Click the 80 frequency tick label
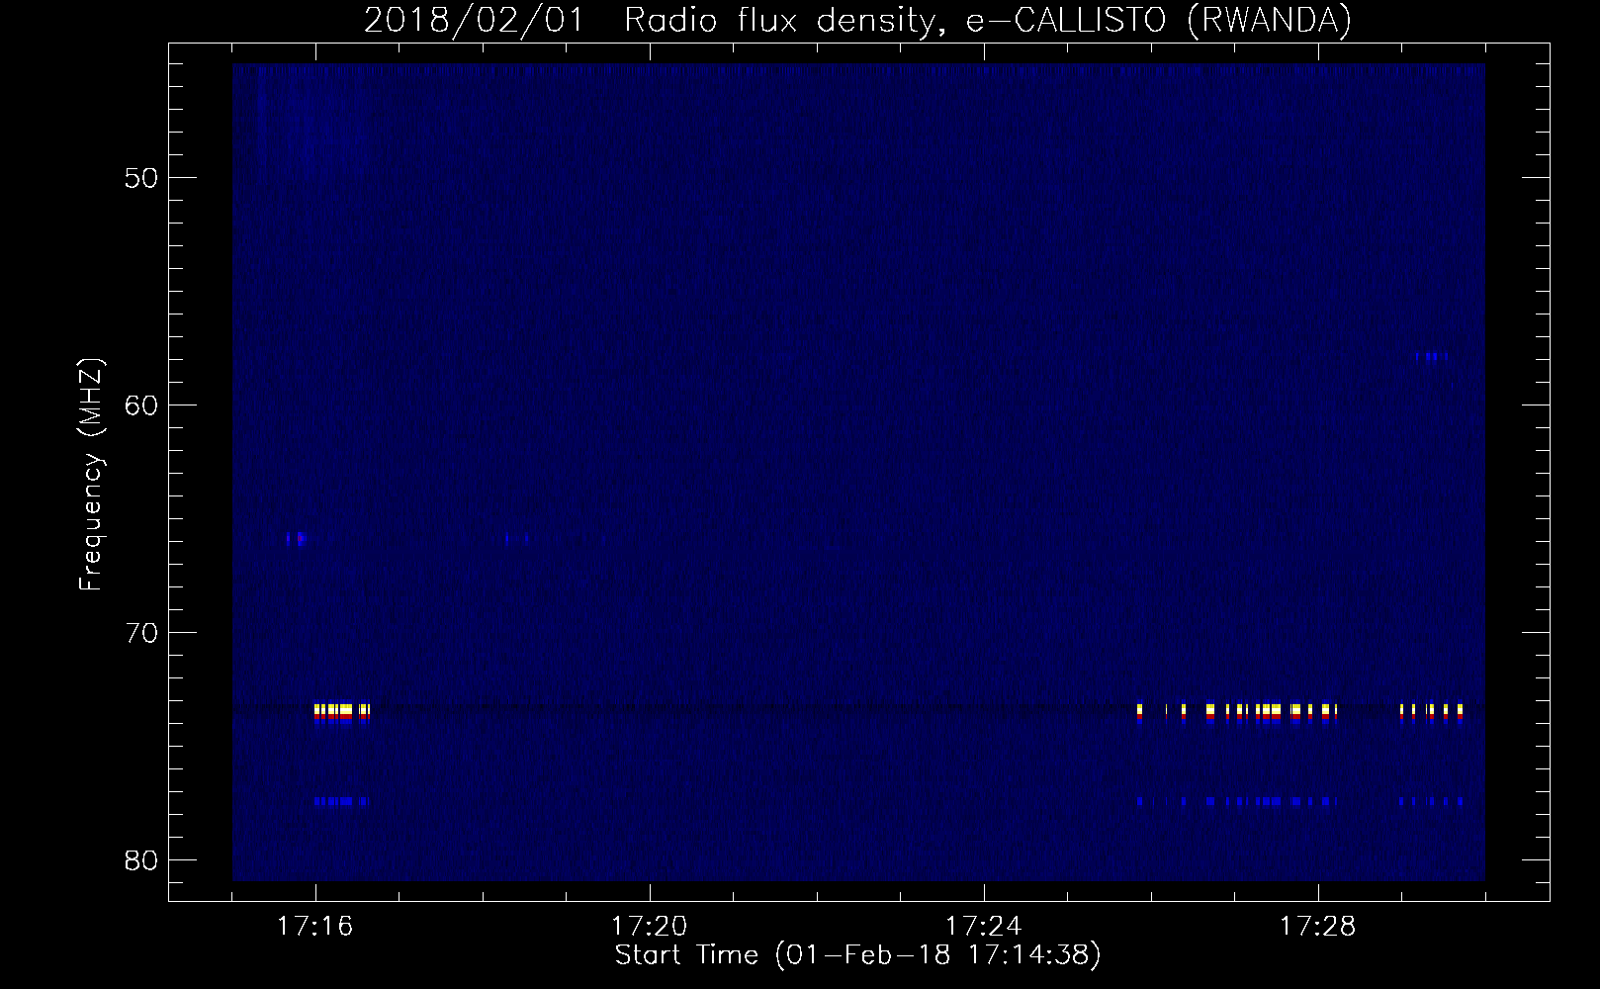Image resolution: width=1600 pixels, height=989 pixels. [141, 860]
